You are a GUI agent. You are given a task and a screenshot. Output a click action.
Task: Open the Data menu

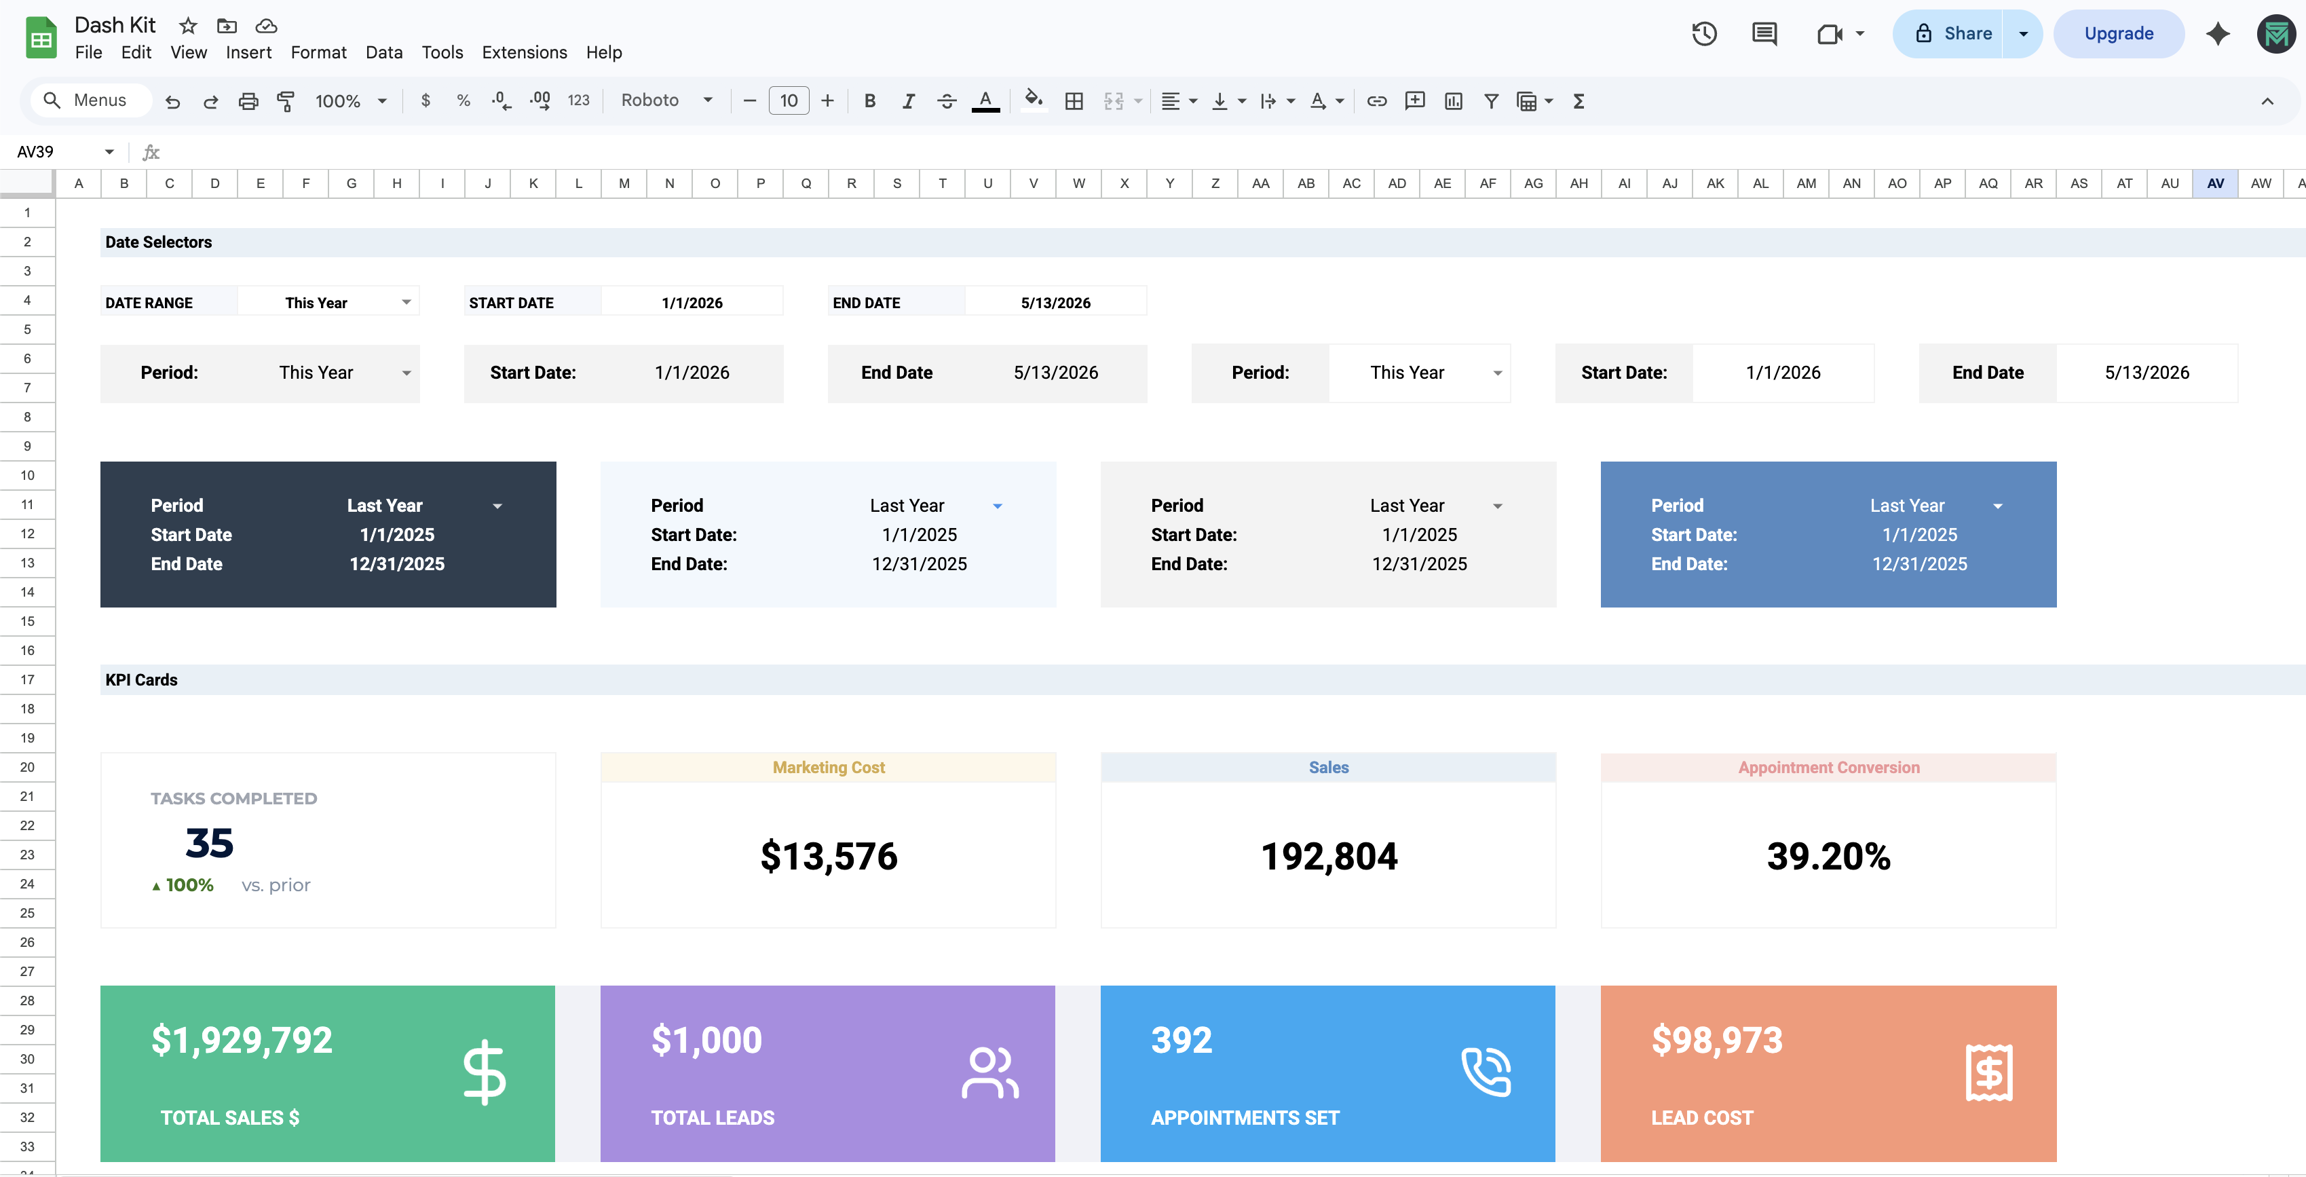pos(384,53)
